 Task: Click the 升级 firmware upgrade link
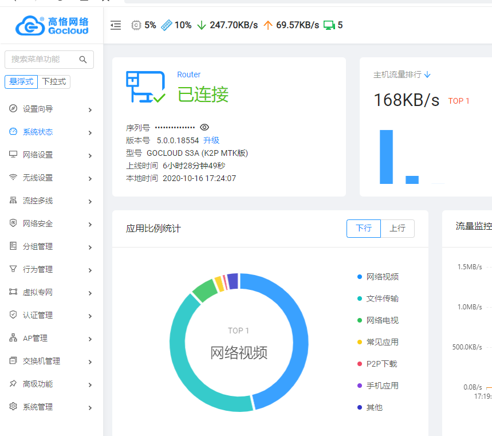(x=211, y=140)
